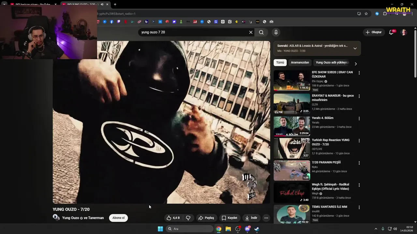Expand the Mix YUNG OUZO playlist panel
The image size is (417, 234).
[x=355, y=48]
